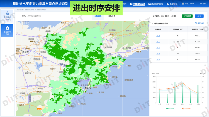Click 你好，admin user text
The width and height of the screenshot is (209, 117).
pyautogui.click(x=190, y=4)
